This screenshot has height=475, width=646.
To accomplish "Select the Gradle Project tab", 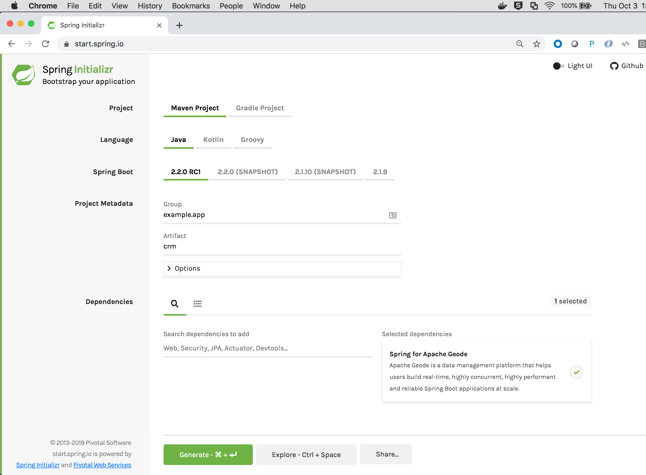I will click(260, 108).
